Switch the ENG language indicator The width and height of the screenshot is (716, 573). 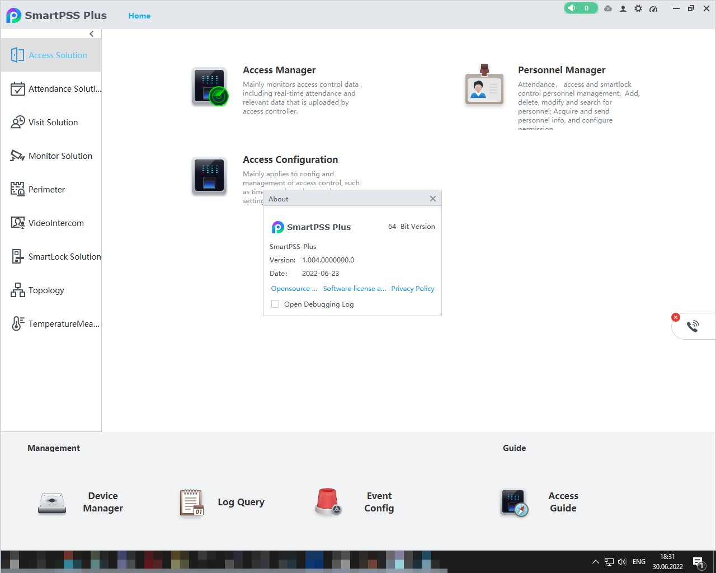click(639, 562)
